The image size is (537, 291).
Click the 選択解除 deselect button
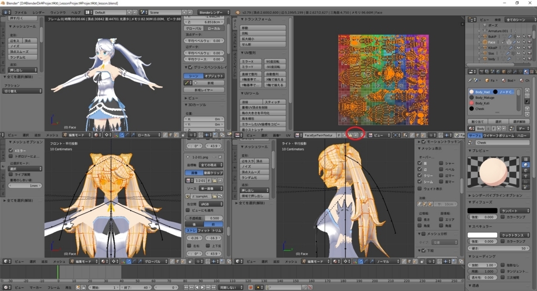(x=519, y=122)
